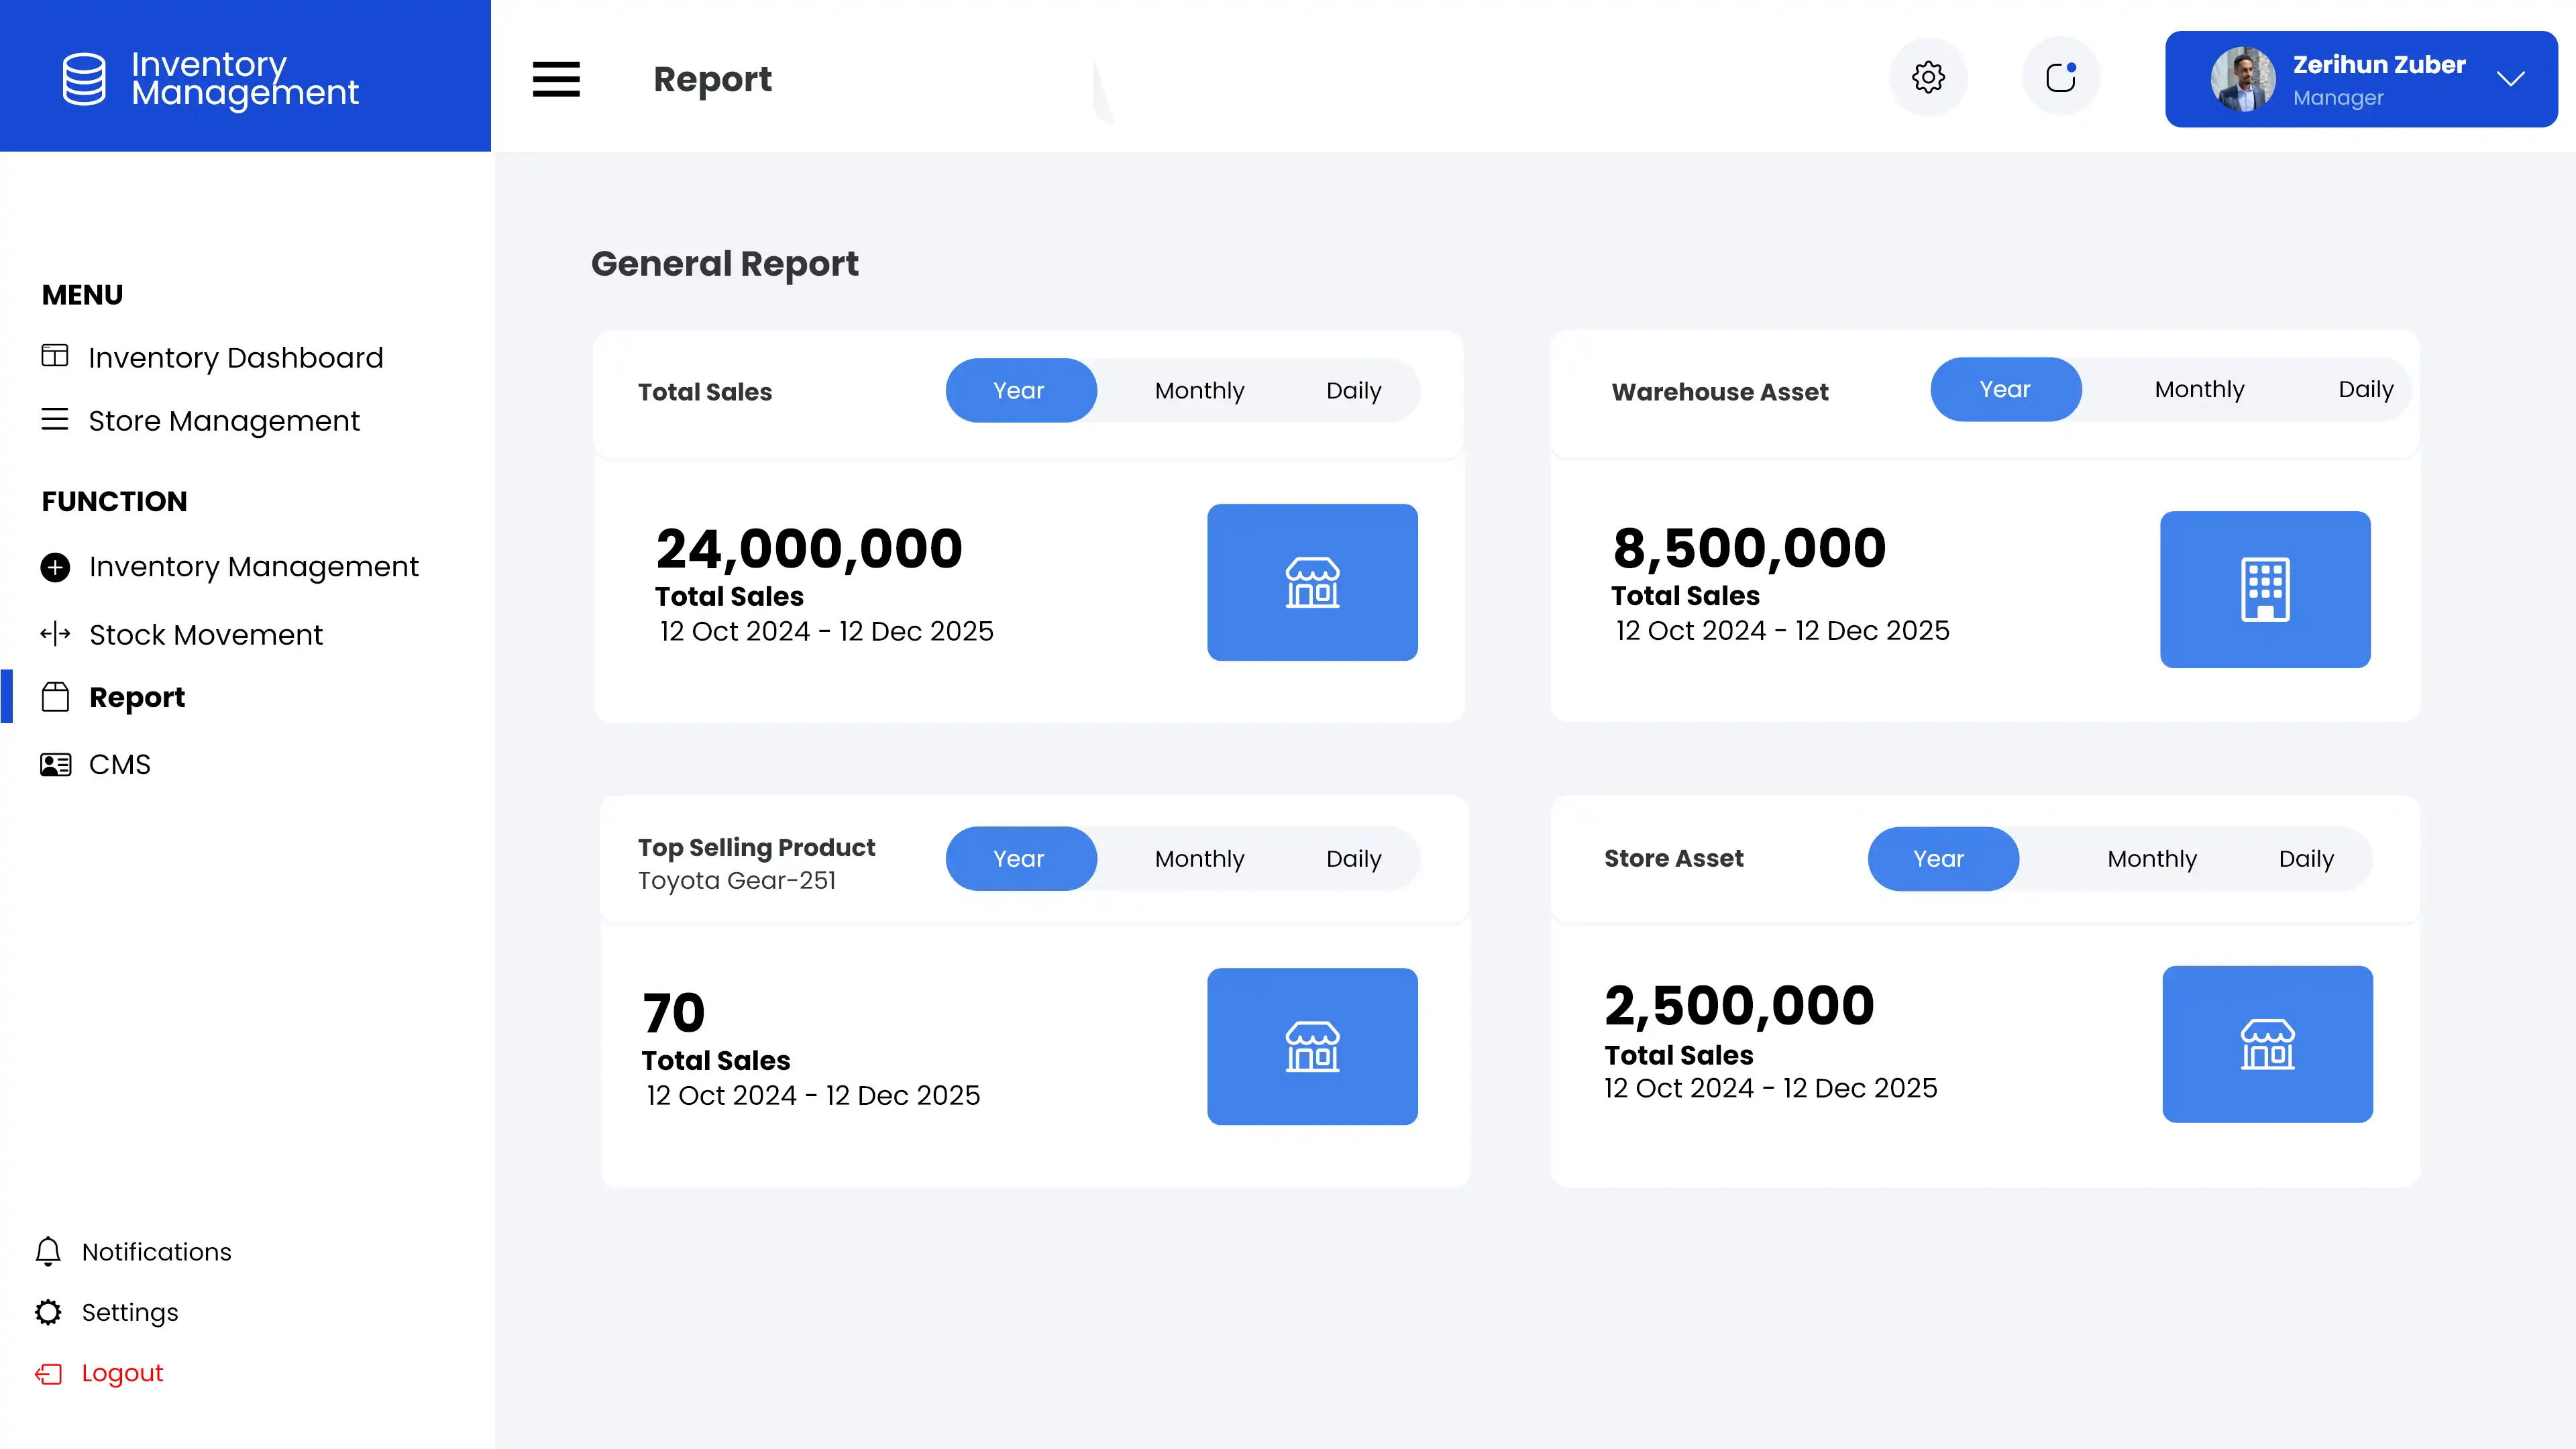Image resolution: width=2576 pixels, height=1449 pixels.
Task: Select Monthly in the Store Asset selector
Action: 2151,858
